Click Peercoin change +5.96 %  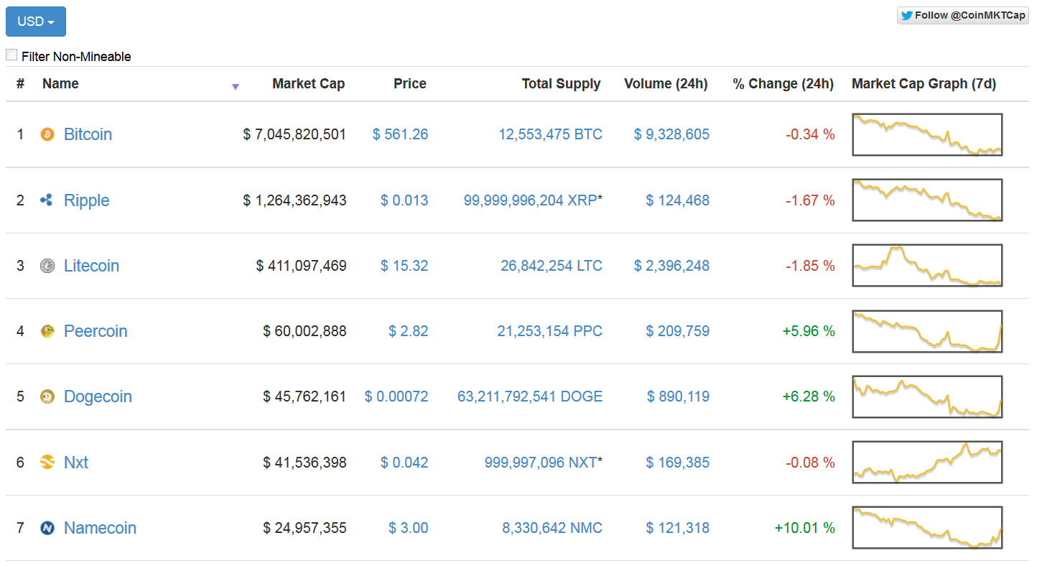tap(809, 331)
